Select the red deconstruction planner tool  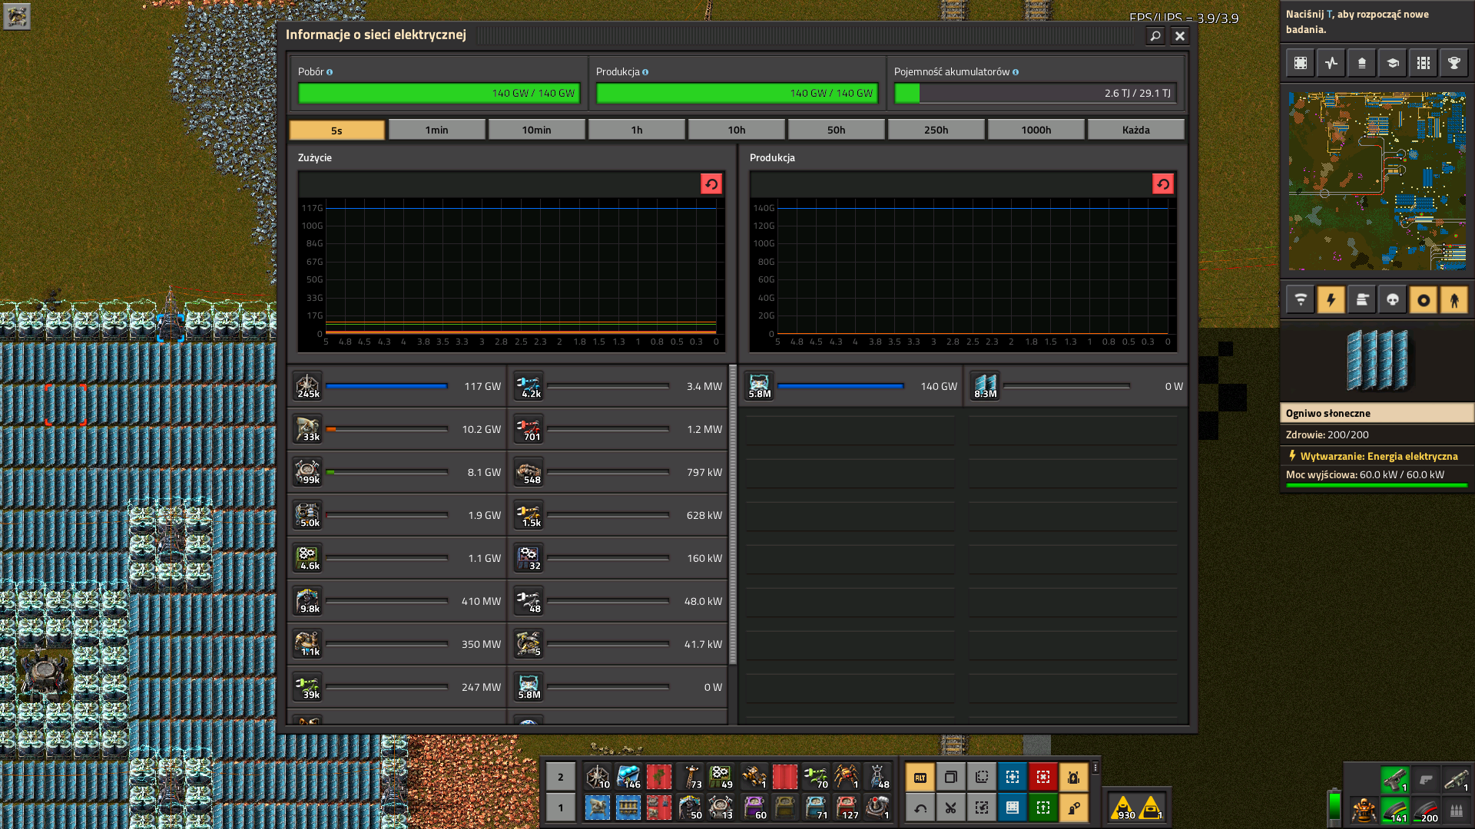pos(1042,777)
